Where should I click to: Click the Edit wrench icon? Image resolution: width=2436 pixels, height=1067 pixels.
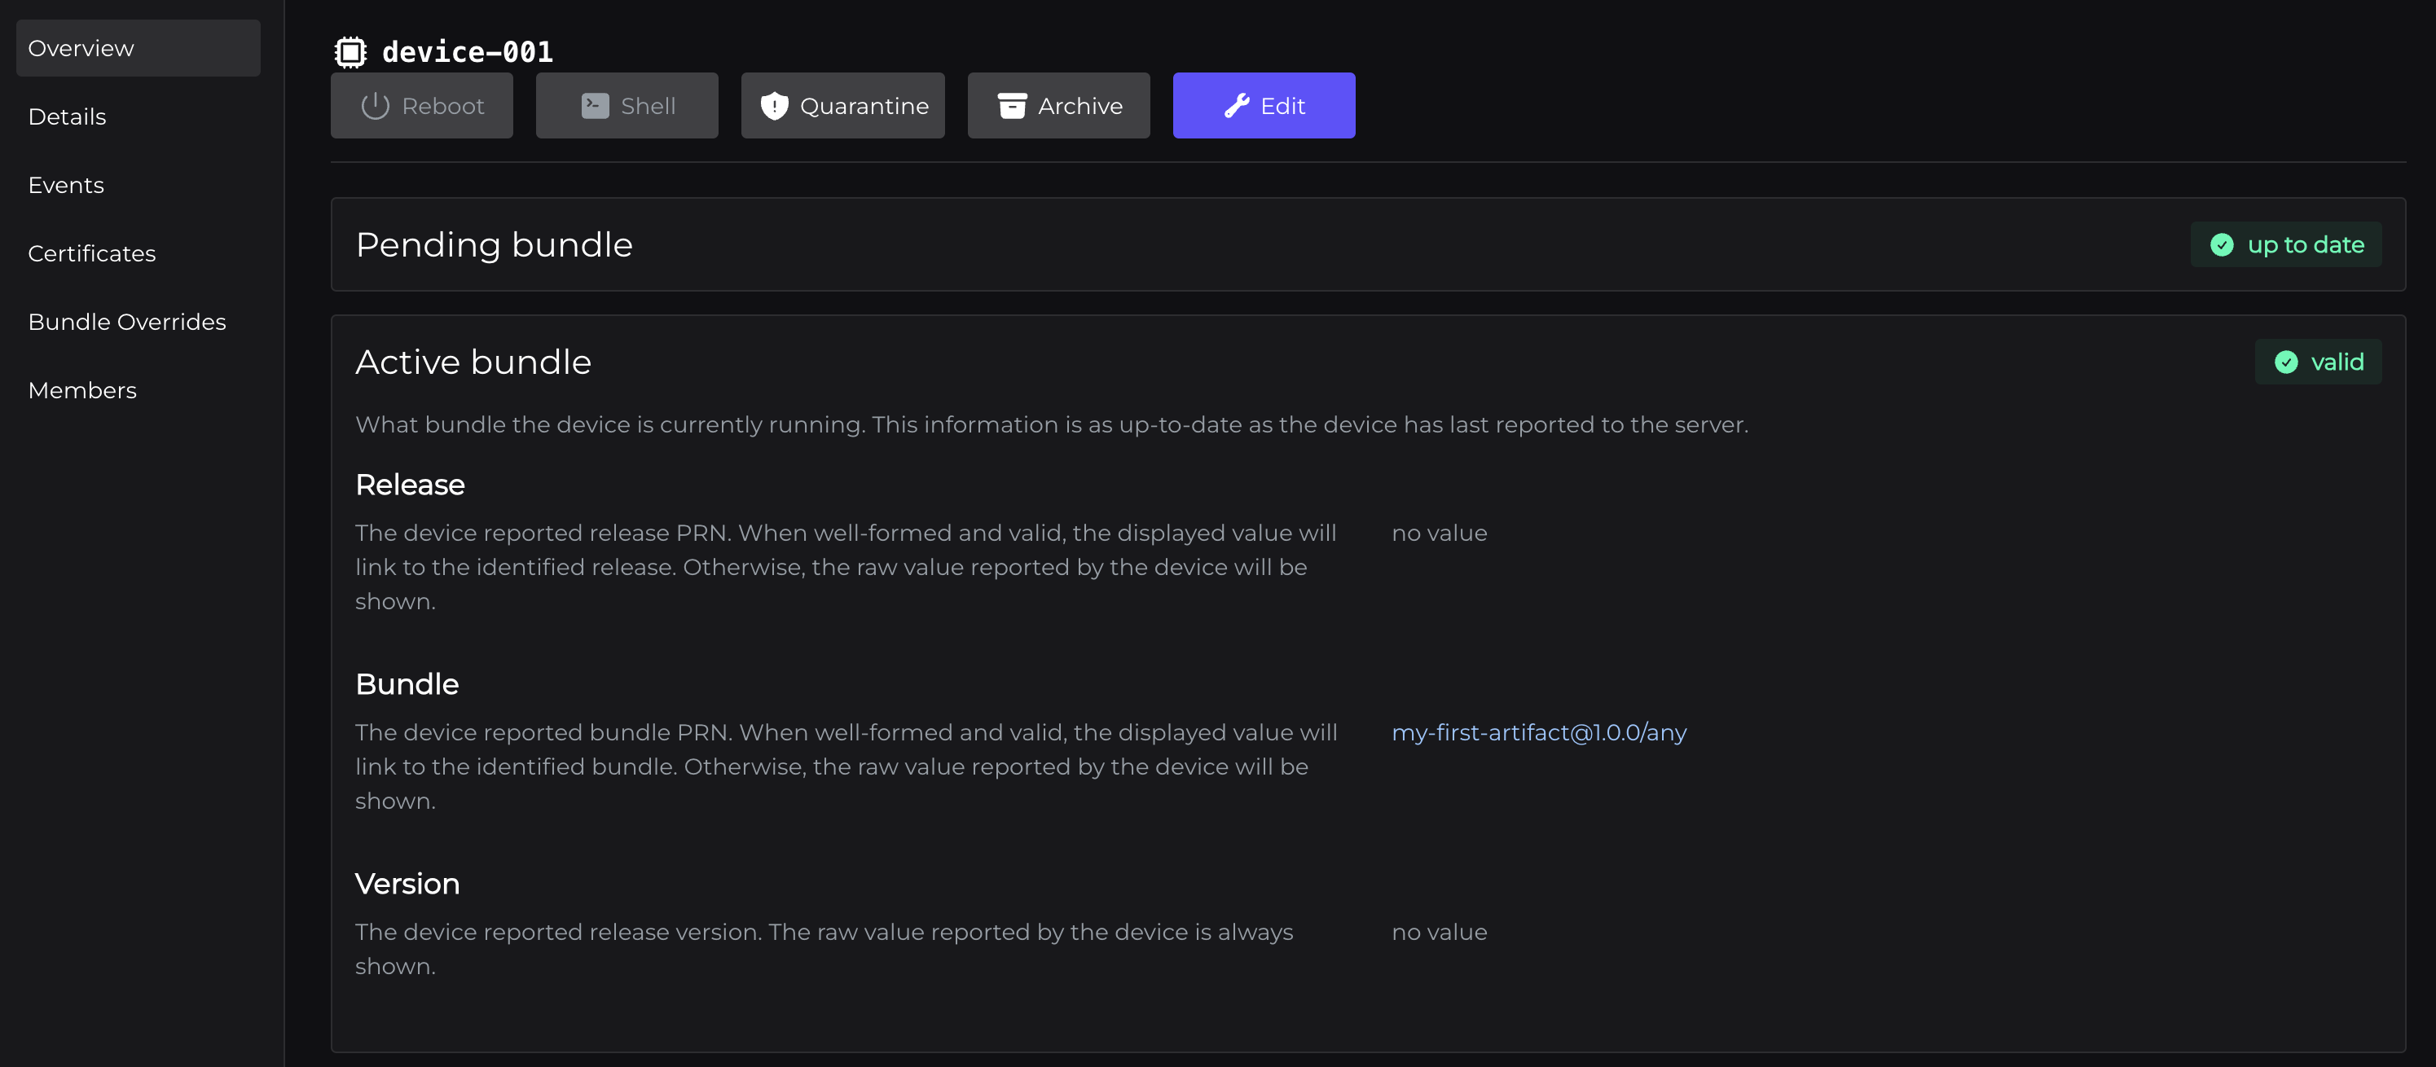click(1236, 106)
